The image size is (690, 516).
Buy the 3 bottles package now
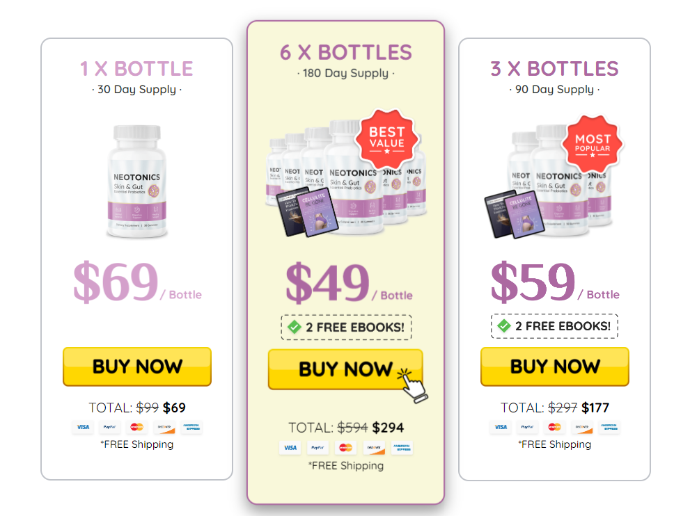[554, 366]
